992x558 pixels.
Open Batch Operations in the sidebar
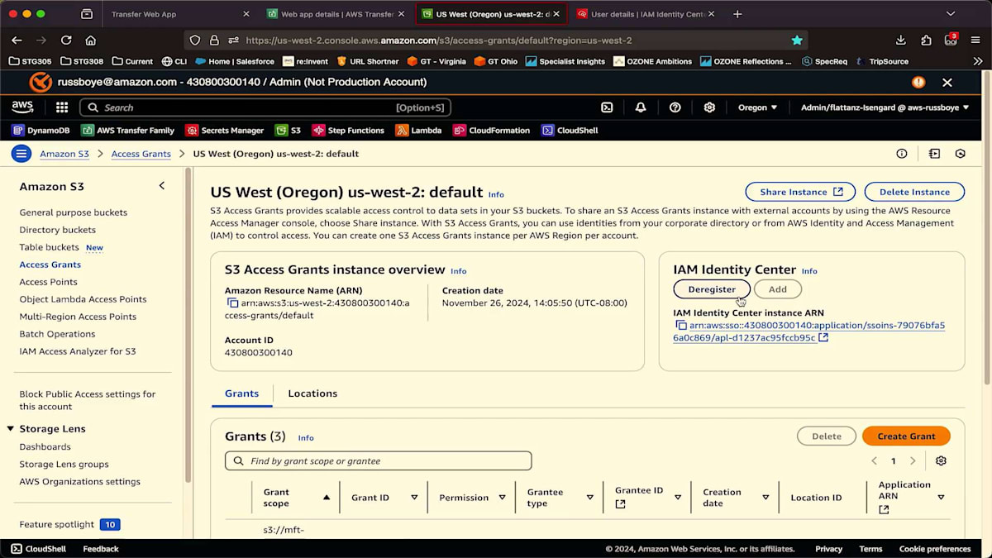click(57, 334)
